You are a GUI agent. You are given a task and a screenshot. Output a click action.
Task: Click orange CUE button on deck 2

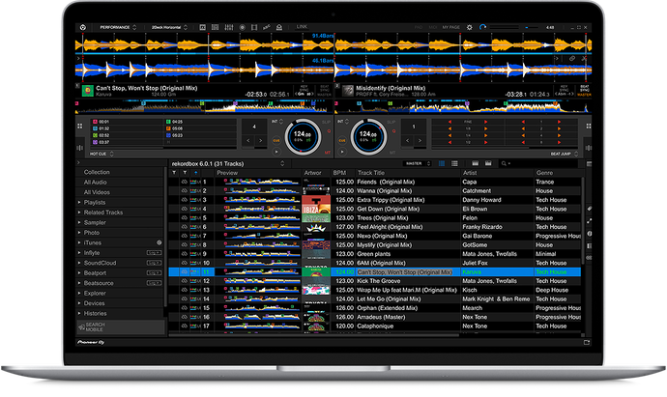(x=342, y=140)
